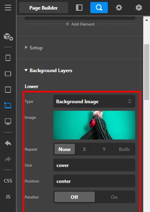Open the hamburger menu
This screenshot has height=212, width=150.
tap(8, 8)
